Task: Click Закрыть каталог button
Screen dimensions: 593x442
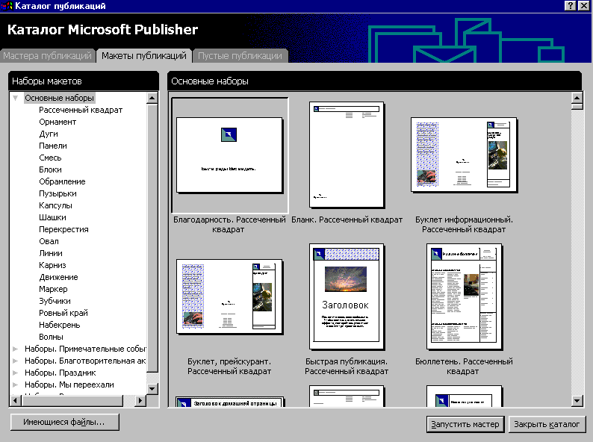Action: pos(547,424)
